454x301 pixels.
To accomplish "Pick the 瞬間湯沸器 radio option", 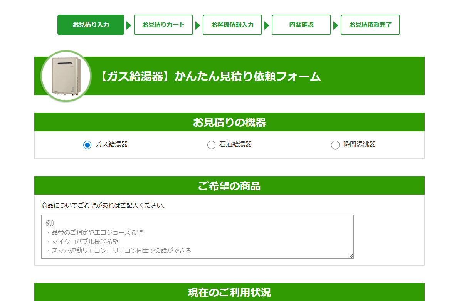I will click(335, 145).
